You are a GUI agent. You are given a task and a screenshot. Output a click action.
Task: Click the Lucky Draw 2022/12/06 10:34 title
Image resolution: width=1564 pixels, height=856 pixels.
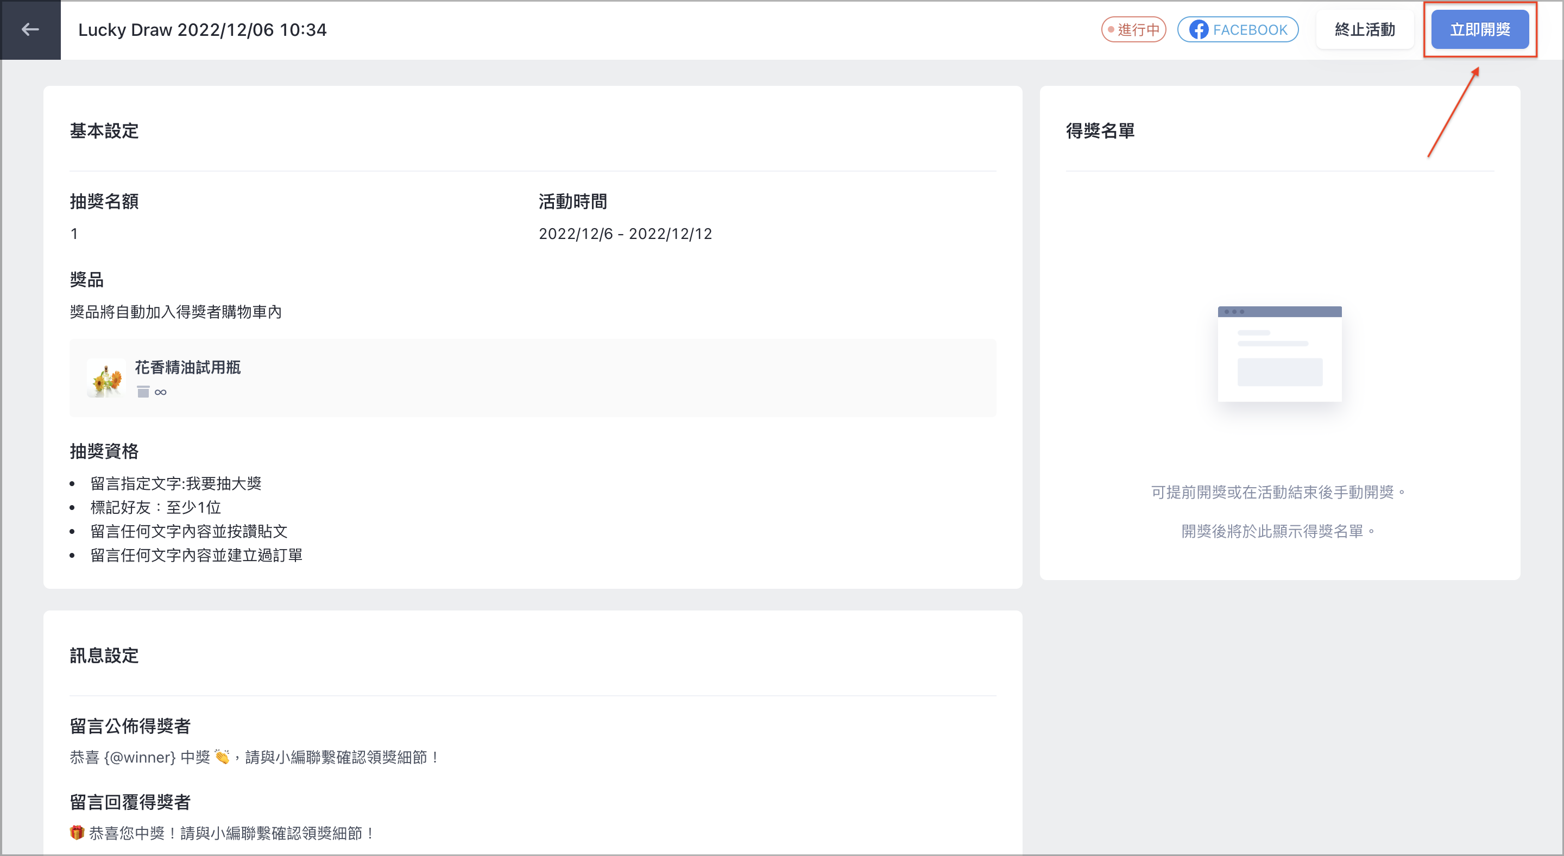pyautogui.click(x=202, y=30)
